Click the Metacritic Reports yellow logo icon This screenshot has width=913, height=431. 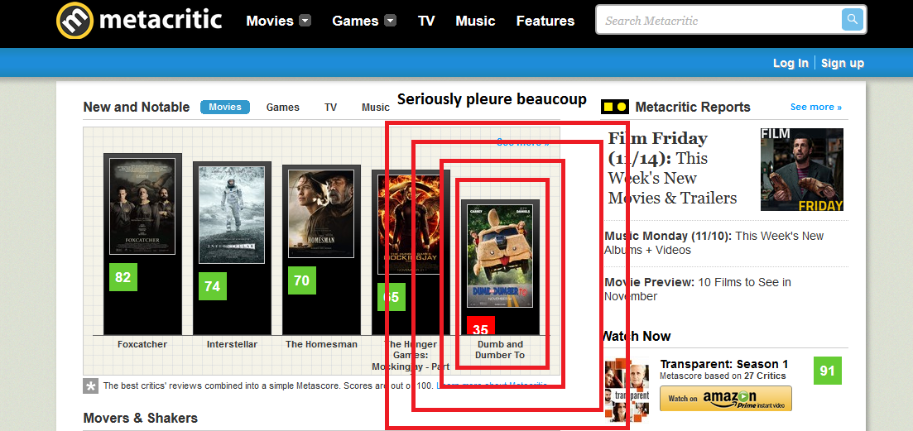pyautogui.click(x=615, y=107)
